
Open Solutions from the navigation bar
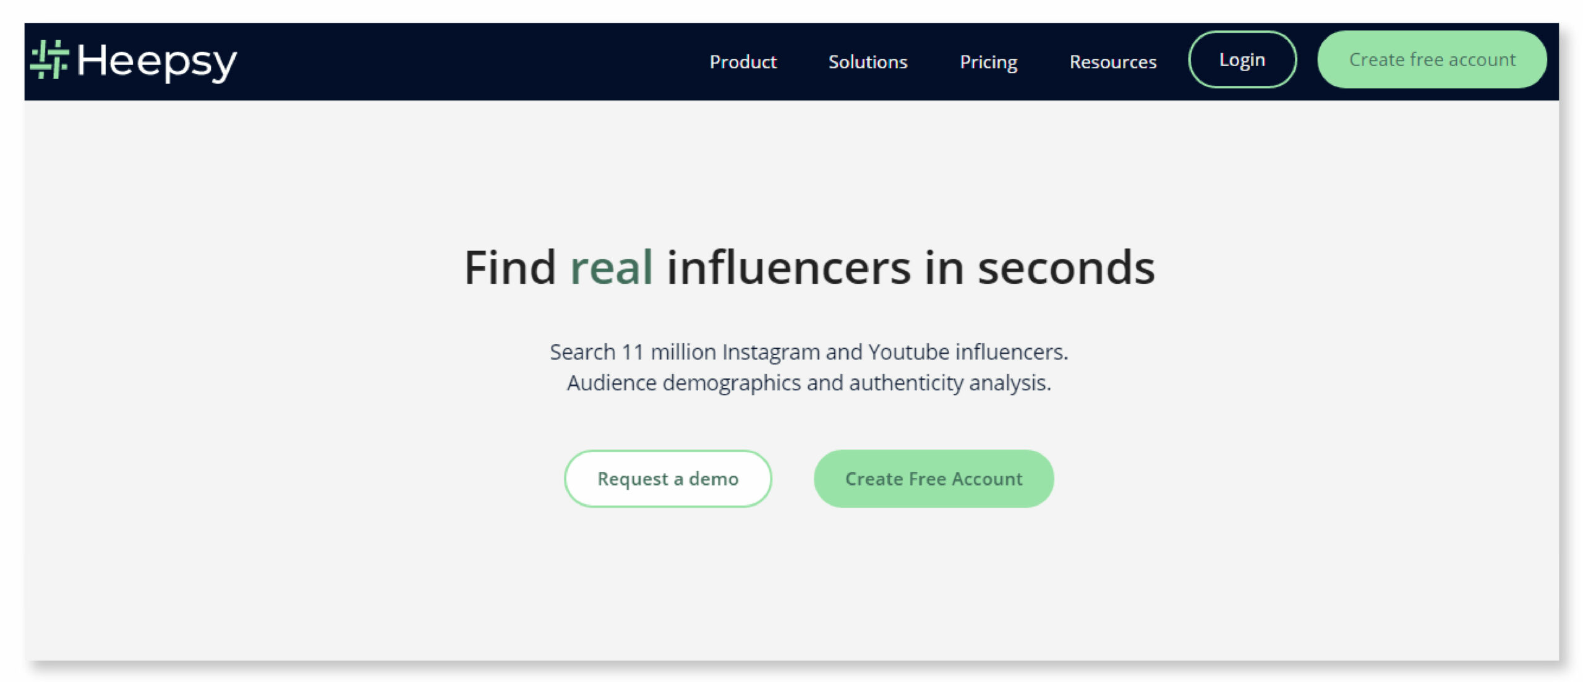pyautogui.click(x=868, y=62)
